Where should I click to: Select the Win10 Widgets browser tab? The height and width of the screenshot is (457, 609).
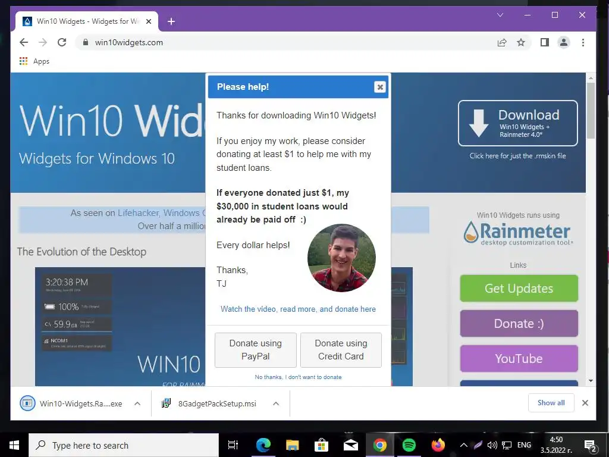tap(87, 21)
